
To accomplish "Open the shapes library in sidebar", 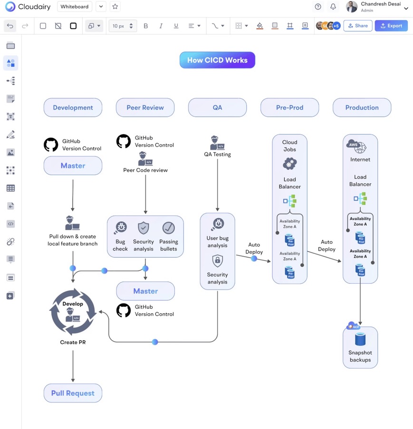I will click(x=10, y=63).
